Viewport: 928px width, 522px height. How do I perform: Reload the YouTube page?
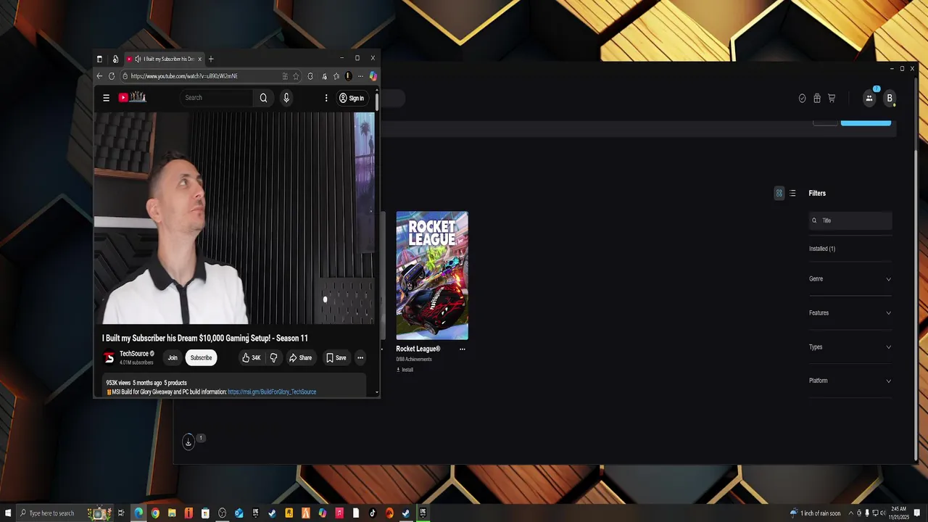click(112, 76)
